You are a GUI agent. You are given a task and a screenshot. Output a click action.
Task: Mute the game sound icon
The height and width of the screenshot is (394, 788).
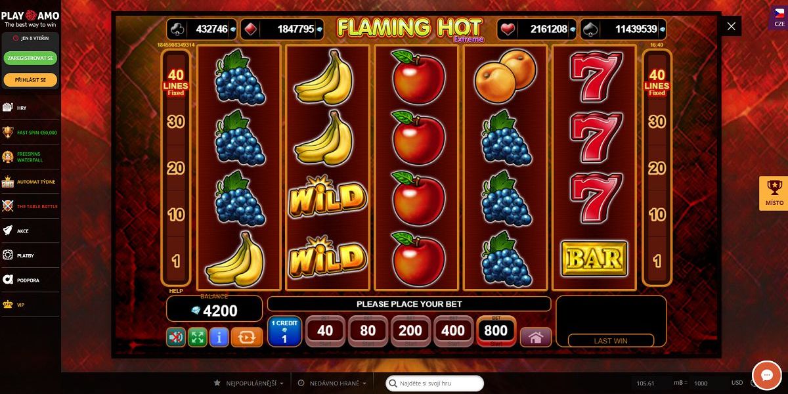[175, 338]
